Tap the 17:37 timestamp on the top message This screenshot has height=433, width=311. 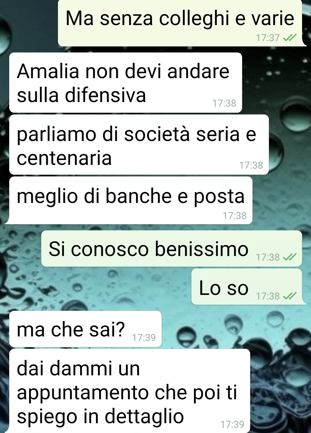(268, 38)
